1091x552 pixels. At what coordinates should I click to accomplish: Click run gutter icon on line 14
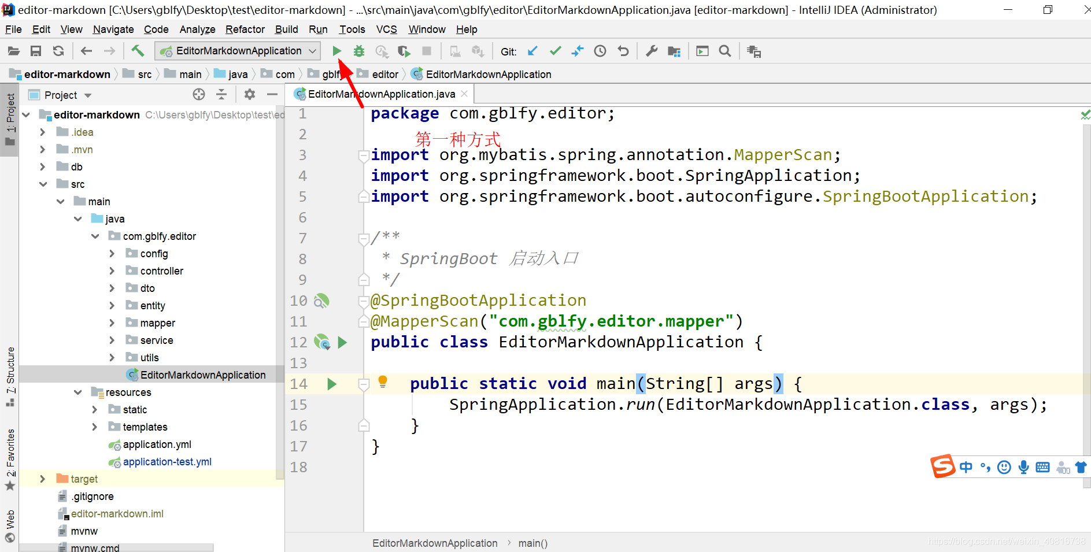[x=332, y=384]
